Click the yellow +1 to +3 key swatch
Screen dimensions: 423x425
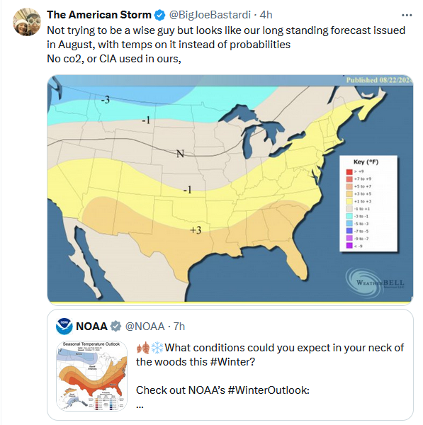coord(349,201)
